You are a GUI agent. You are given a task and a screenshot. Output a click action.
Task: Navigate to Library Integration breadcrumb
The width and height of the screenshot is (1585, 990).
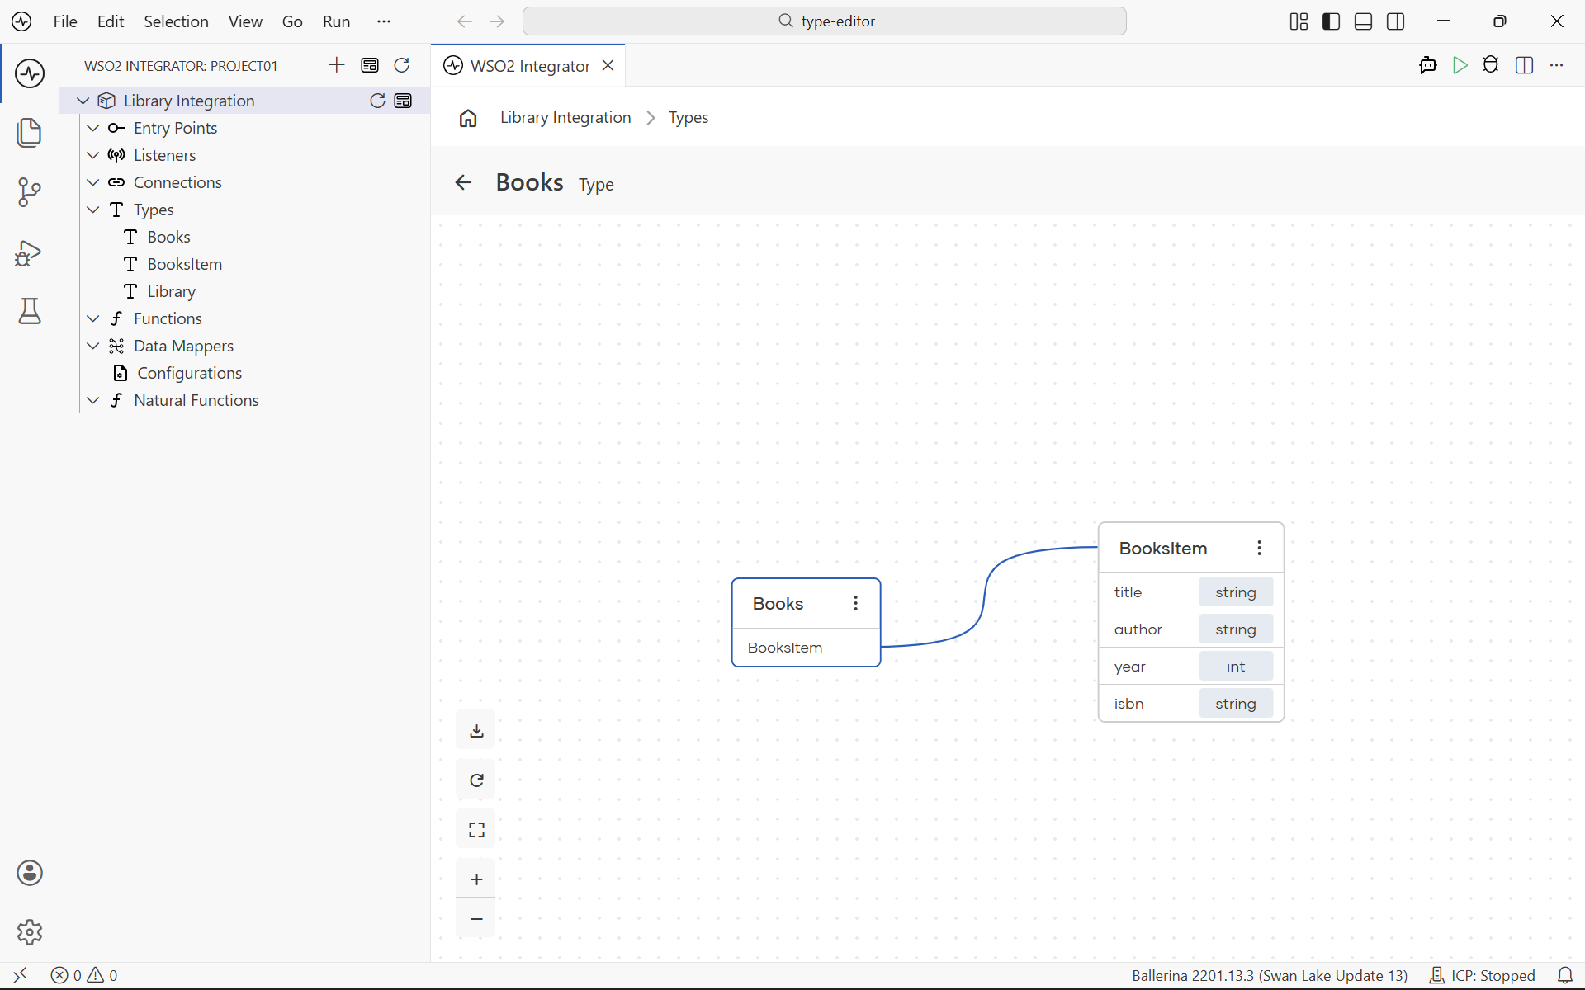565,118
